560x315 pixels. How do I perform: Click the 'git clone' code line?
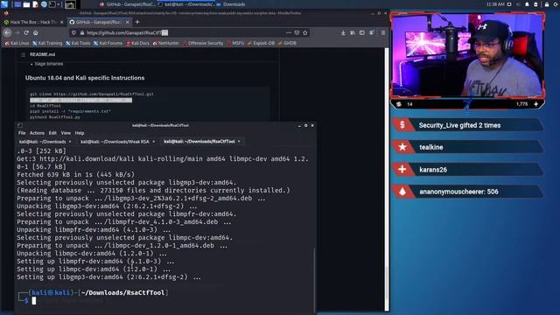[x=92, y=94]
